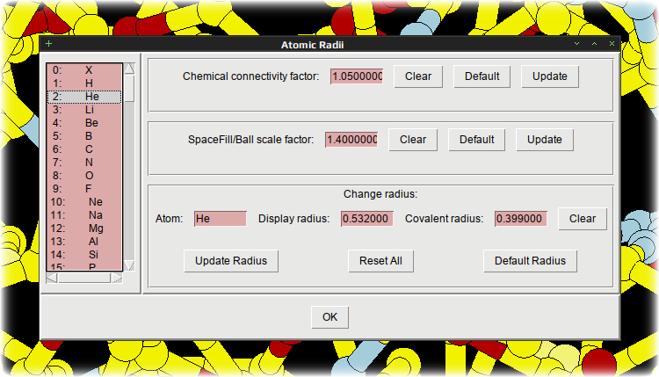Click the Update Radius button
This screenshot has height=377, width=659.
(x=231, y=261)
